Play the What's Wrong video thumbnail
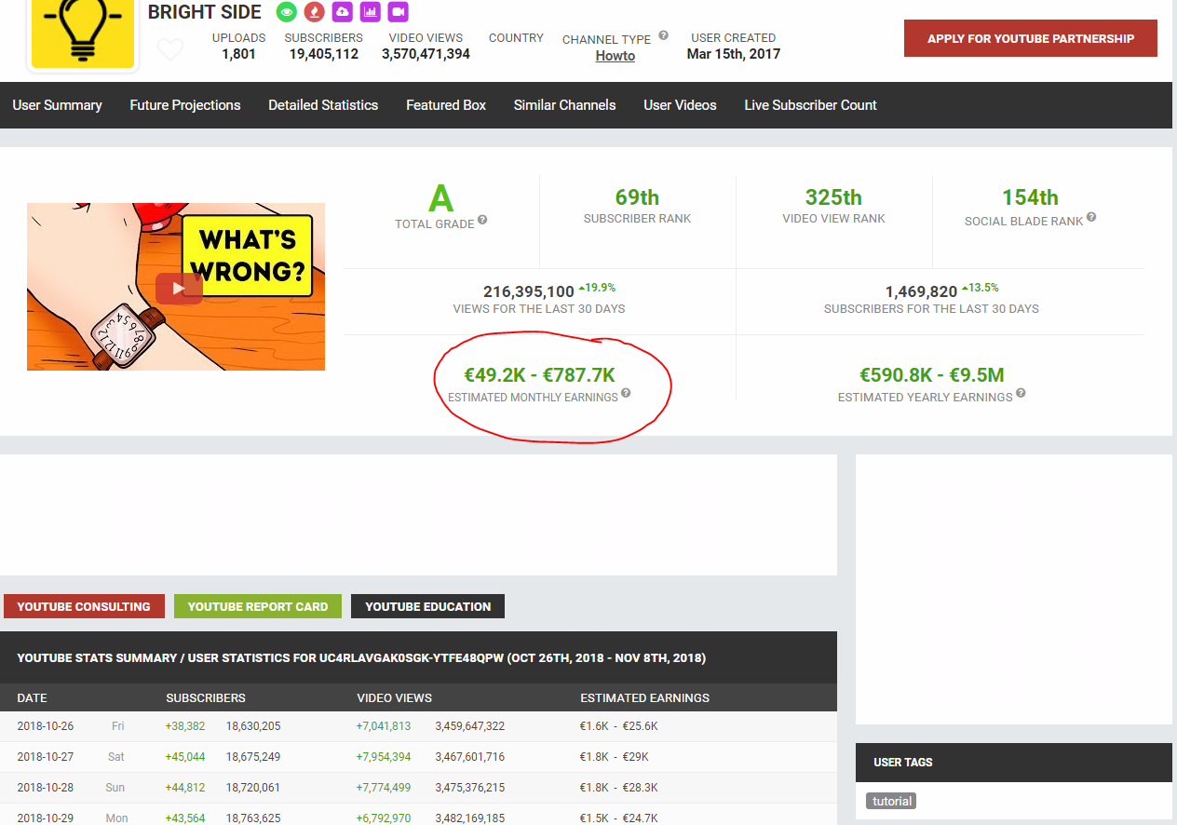The width and height of the screenshot is (1177, 825). click(178, 288)
